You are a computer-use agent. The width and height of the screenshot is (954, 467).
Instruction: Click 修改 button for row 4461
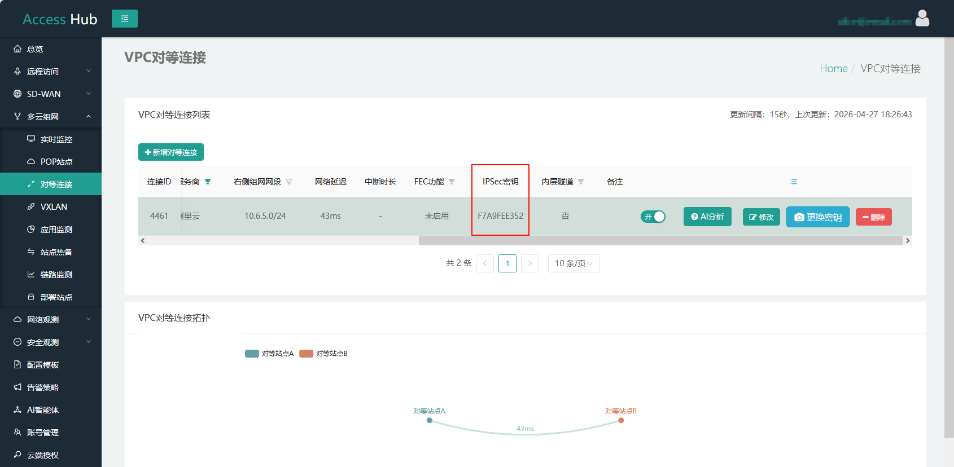coord(762,217)
